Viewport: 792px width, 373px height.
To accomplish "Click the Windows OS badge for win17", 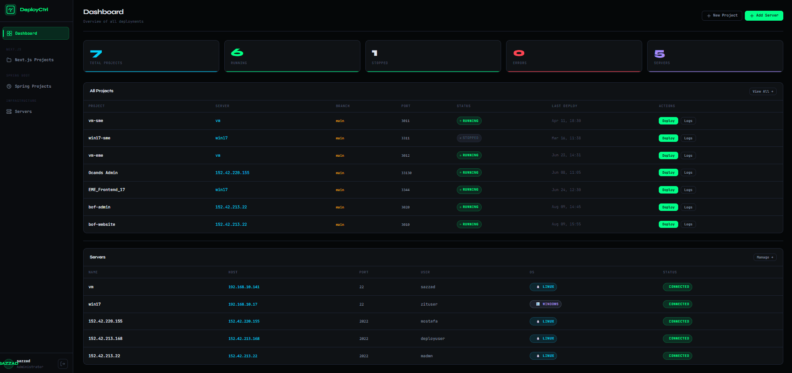I will click(545, 304).
